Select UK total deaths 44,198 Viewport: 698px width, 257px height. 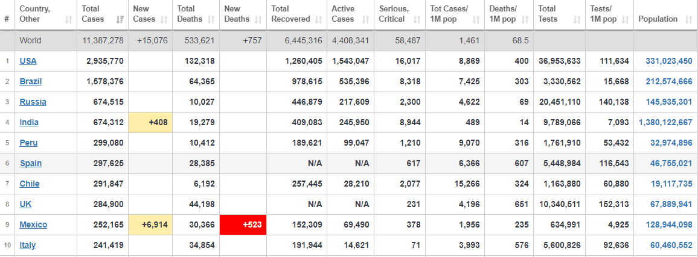click(x=202, y=204)
